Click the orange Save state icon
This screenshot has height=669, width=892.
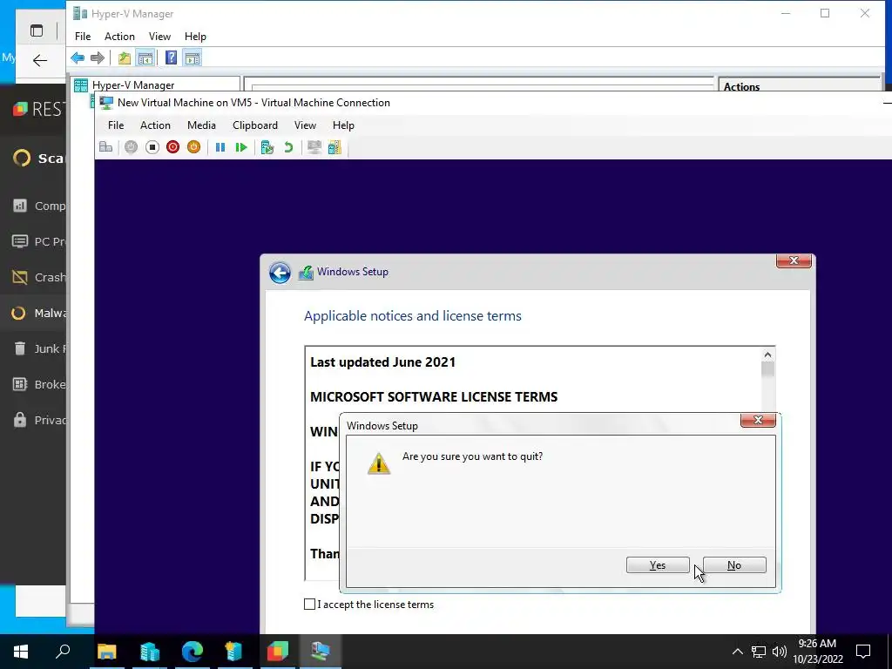tap(194, 147)
